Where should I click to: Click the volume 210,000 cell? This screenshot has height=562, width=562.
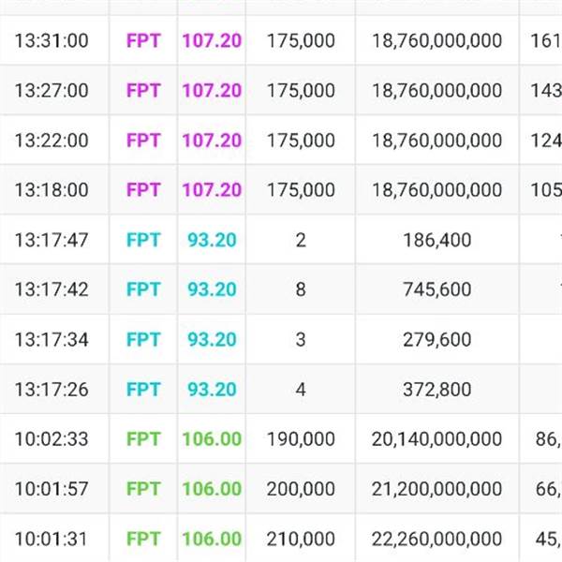tap(301, 539)
